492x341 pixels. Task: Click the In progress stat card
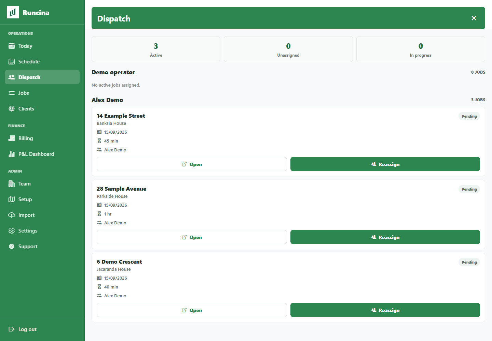click(421, 49)
